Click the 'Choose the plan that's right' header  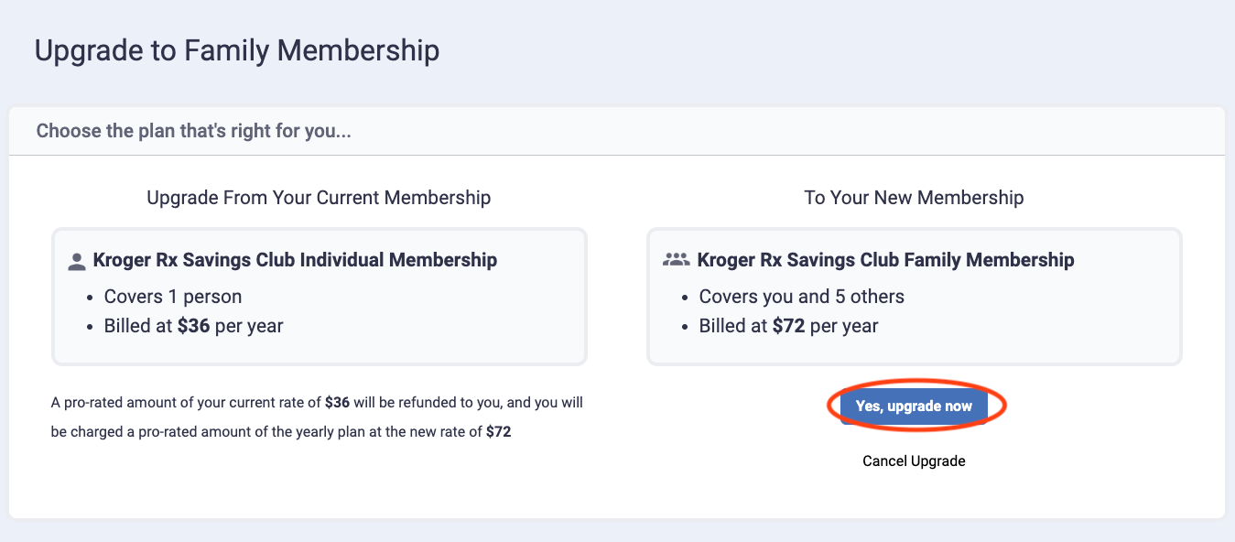click(194, 131)
